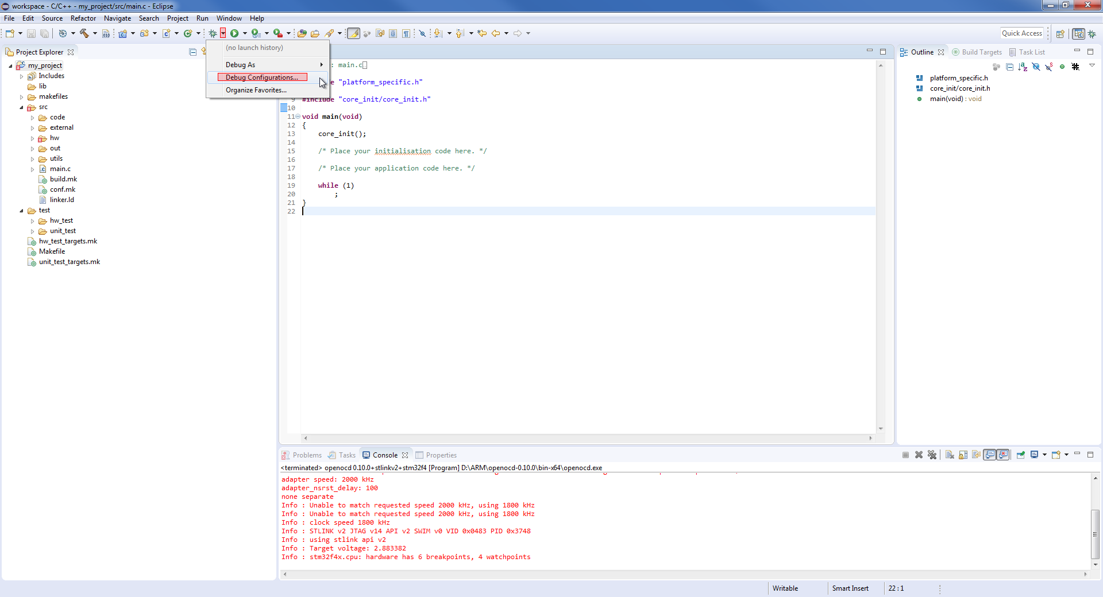This screenshot has width=1103, height=597.
Task: Toggle Scroll Lock in the Console
Action: click(x=963, y=455)
